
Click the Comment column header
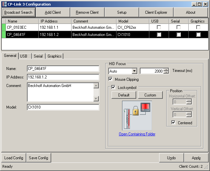(94, 21)
